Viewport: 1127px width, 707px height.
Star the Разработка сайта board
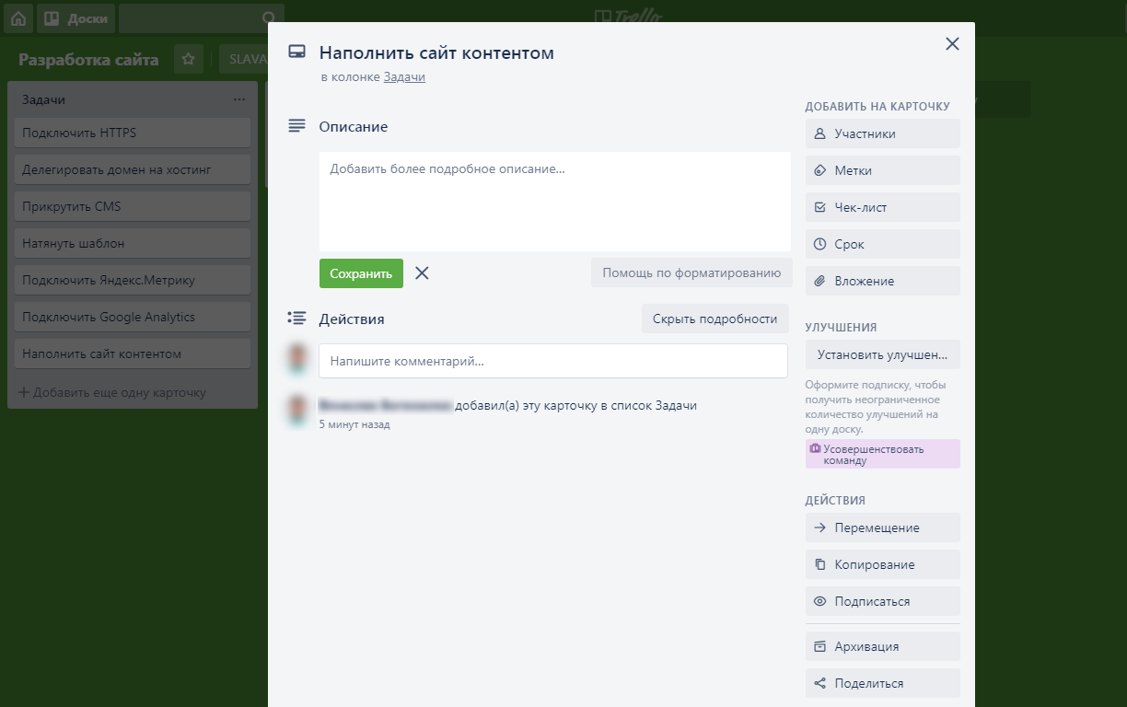[x=189, y=59]
